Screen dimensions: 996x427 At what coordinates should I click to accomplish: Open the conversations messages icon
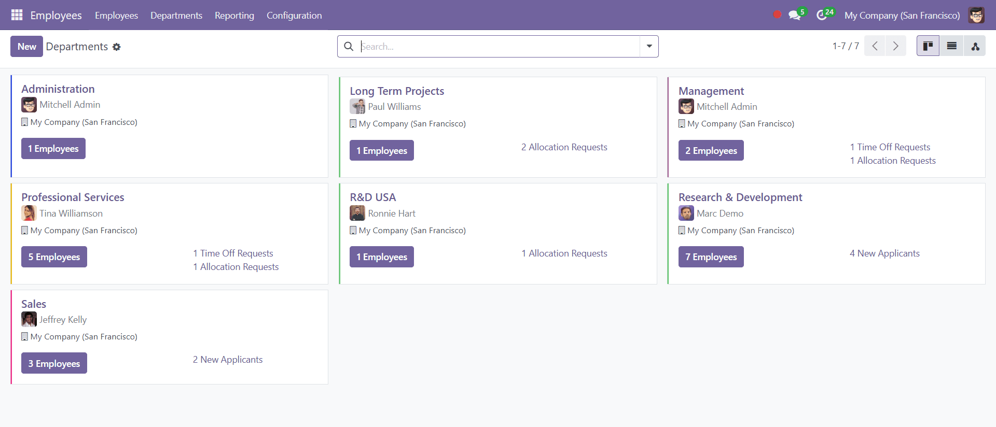tap(794, 15)
